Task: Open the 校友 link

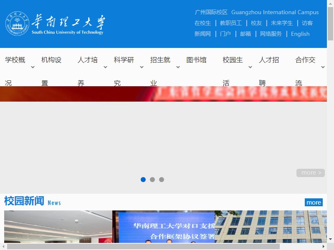Action: pos(256,23)
